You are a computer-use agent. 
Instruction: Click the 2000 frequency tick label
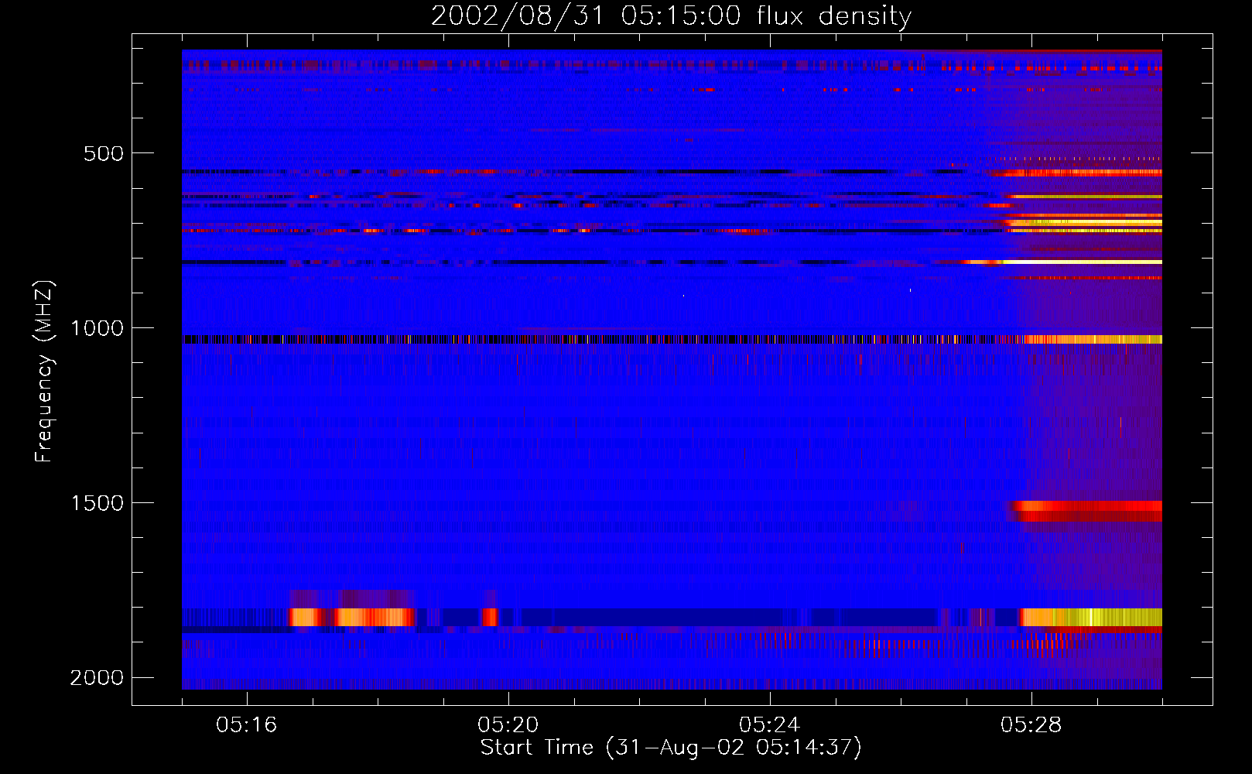[x=97, y=678]
